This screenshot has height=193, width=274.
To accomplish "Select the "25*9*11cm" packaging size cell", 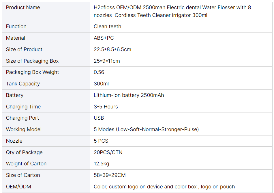I will [x=107, y=61].
